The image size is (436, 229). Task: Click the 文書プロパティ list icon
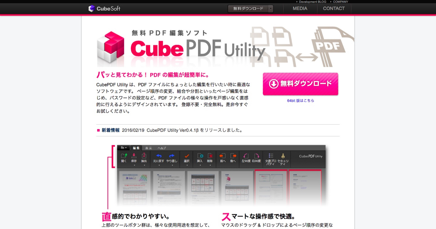pos(271,156)
